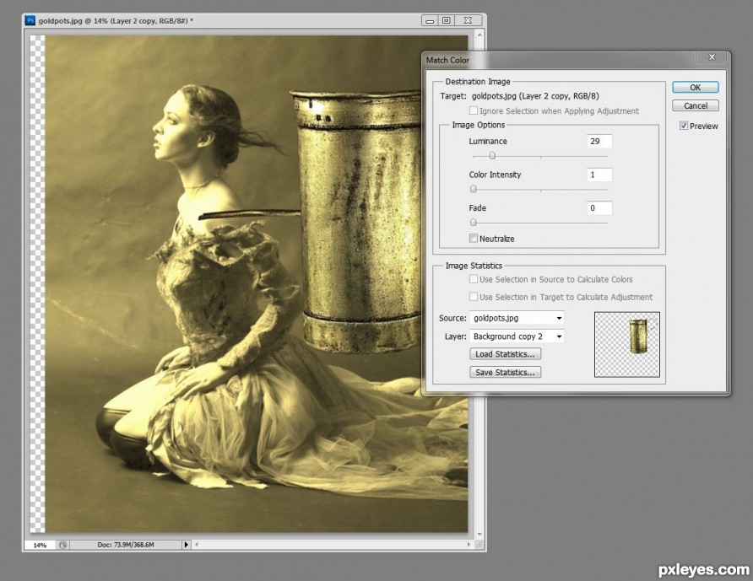
Task: Click the Color Intensity slider handle
Action: tap(473, 189)
